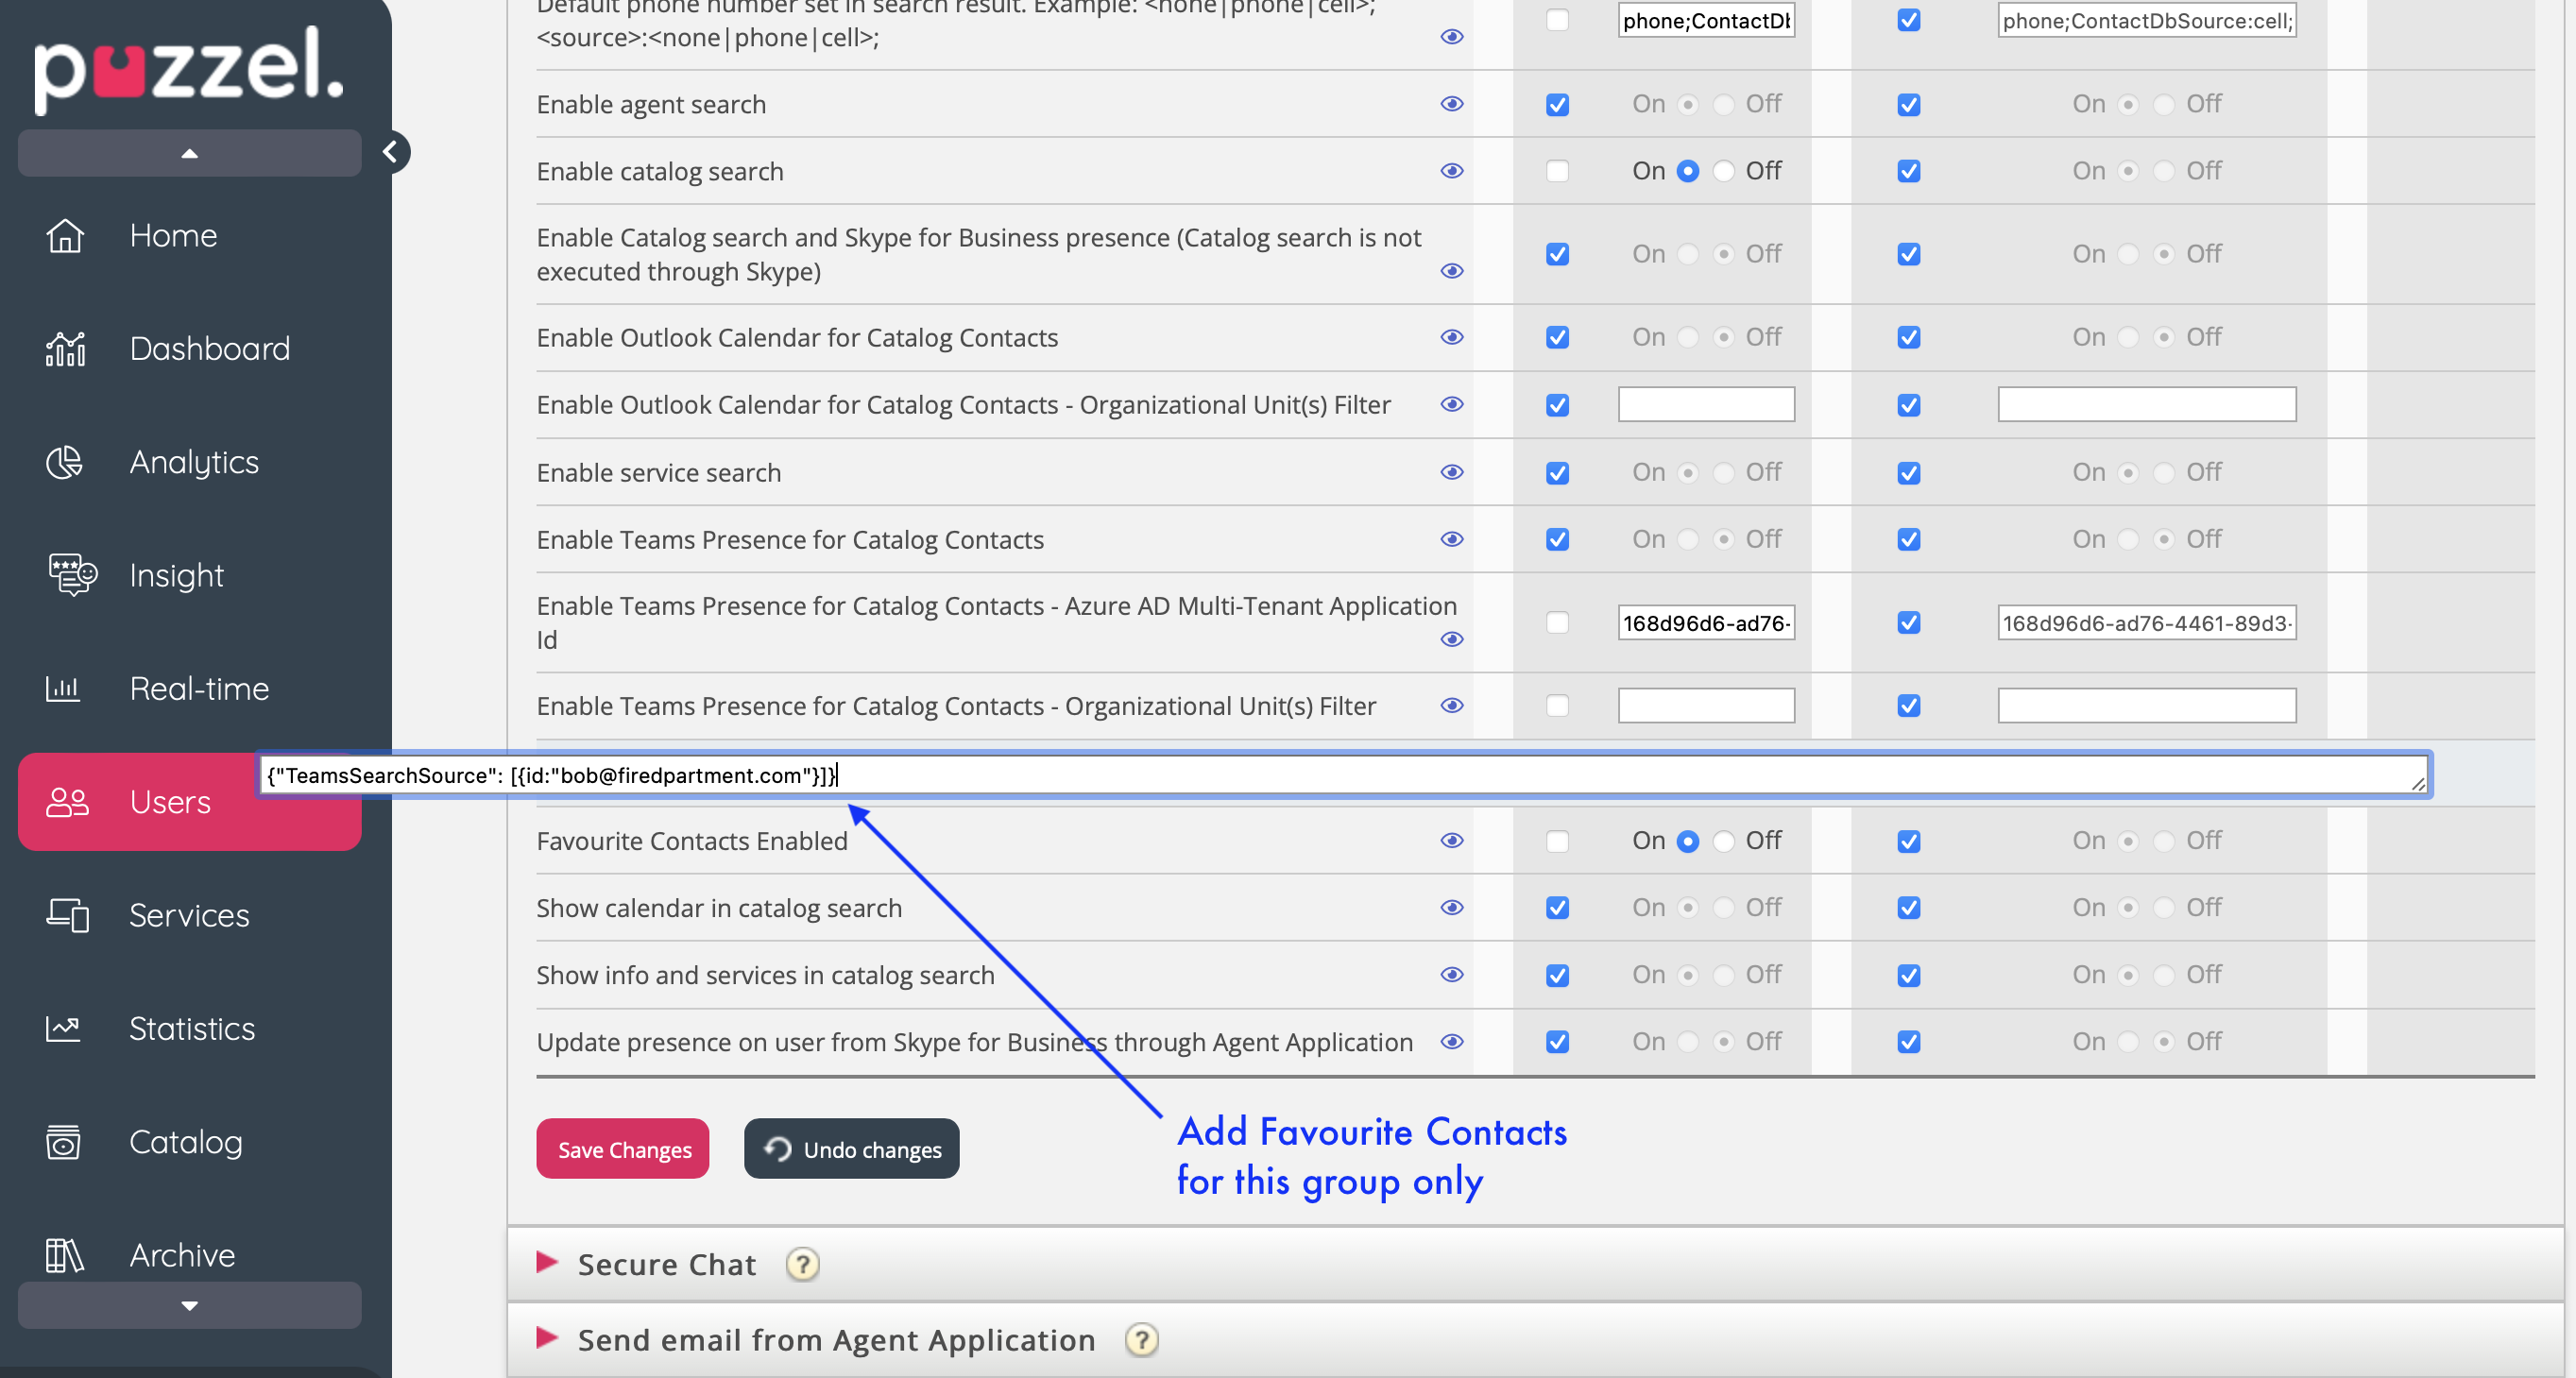The width and height of the screenshot is (2576, 1378).
Task: Click the TeamsSearchSource JSON text field
Action: point(1344,775)
